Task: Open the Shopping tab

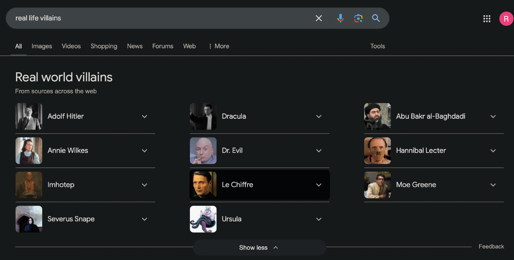Action: [x=104, y=46]
